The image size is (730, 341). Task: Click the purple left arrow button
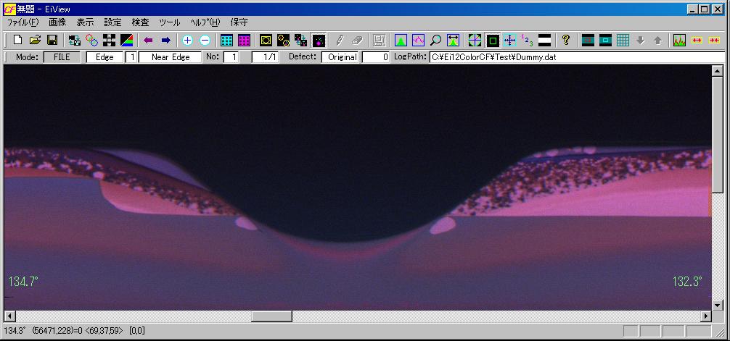point(148,41)
